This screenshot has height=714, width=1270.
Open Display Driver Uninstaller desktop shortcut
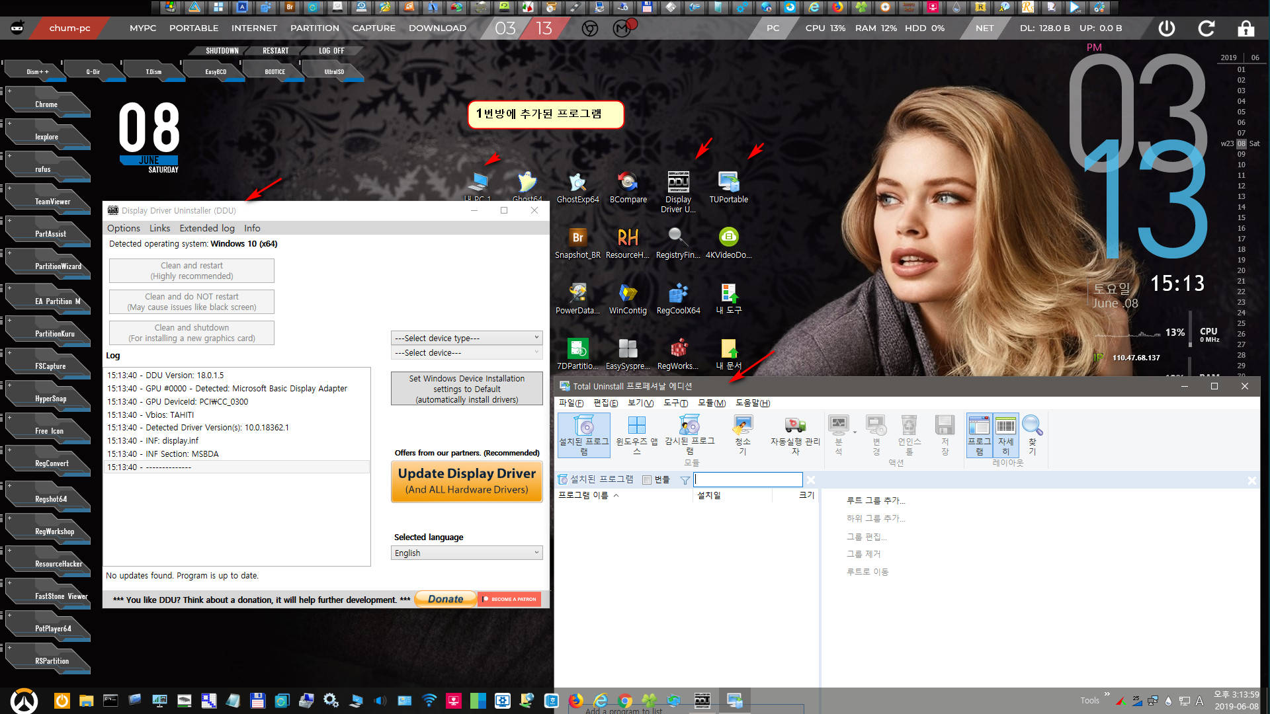[678, 192]
